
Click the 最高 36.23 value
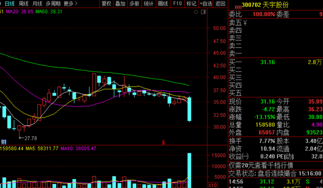coord(315,109)
